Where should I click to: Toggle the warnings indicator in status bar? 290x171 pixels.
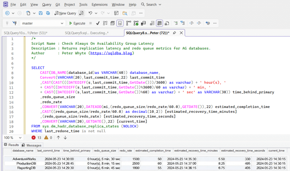pyautogui.click(x=48, y=138)
